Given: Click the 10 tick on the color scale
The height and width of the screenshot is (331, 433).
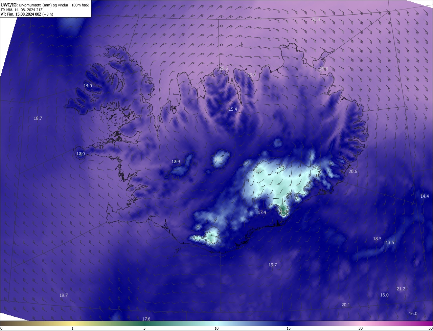Looking at the screenshot, I should tap(216, 329).
